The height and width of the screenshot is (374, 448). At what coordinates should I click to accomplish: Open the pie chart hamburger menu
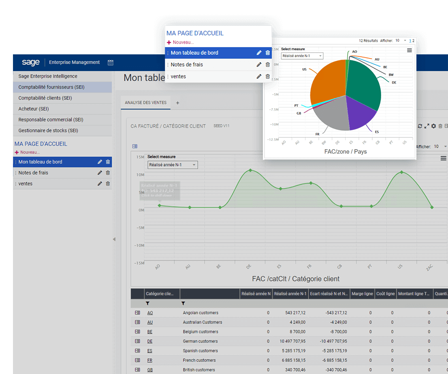click(410, 50)
